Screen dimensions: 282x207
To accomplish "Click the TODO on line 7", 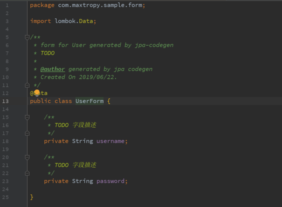I will click(47, 53).
